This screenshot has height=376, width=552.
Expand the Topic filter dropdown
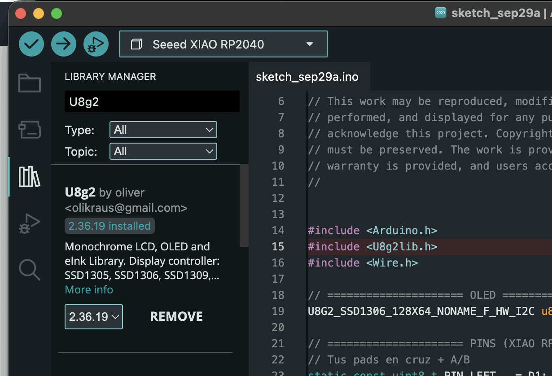click(163, 151)
